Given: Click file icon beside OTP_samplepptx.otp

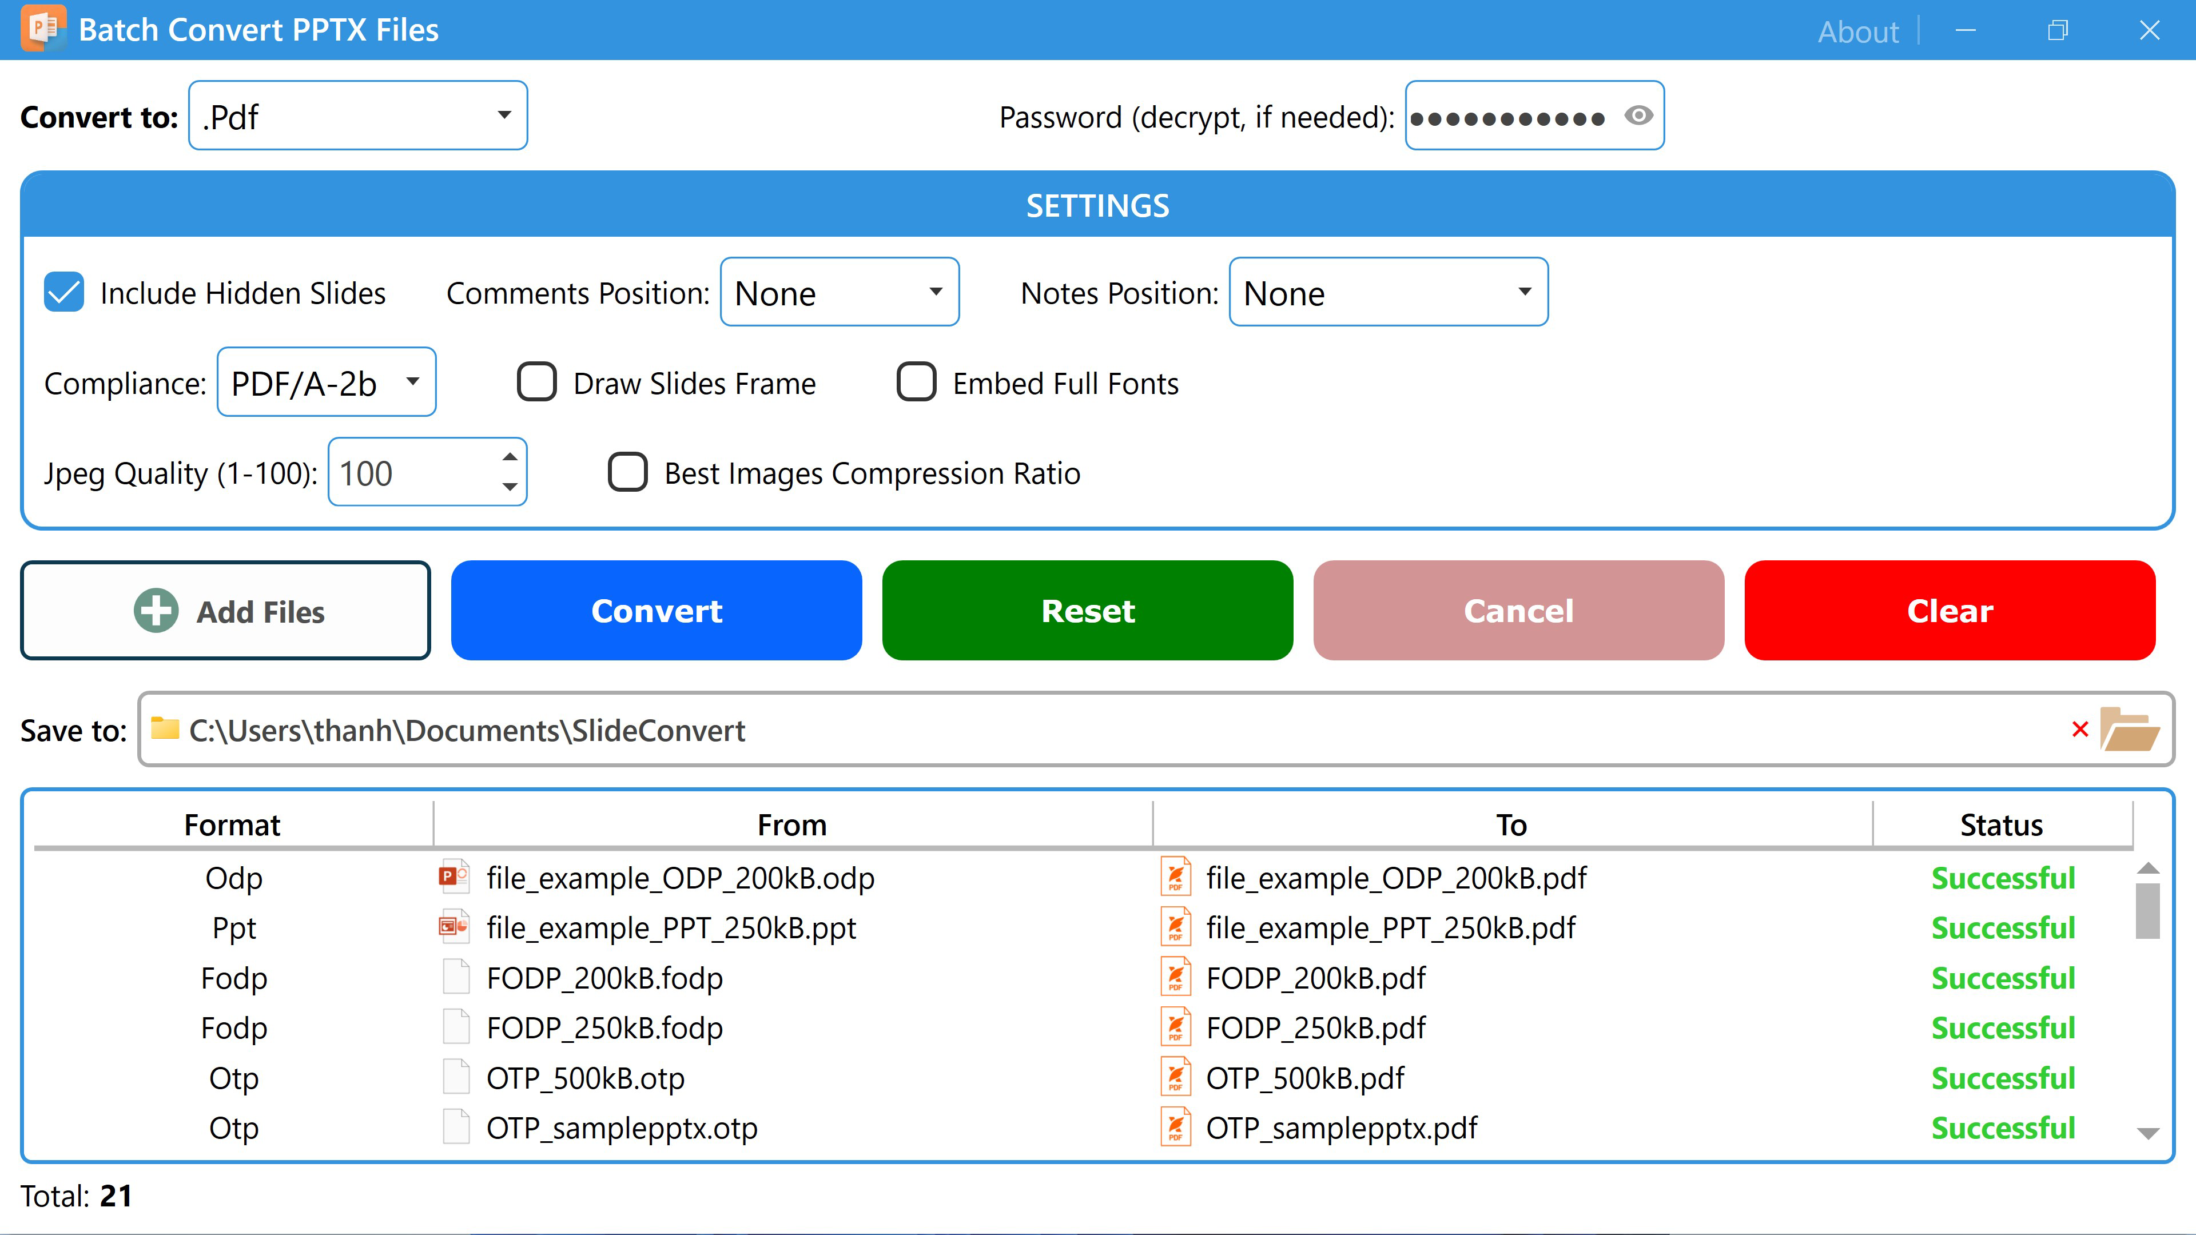Looking at the screenshot, I should (456, 1127).
